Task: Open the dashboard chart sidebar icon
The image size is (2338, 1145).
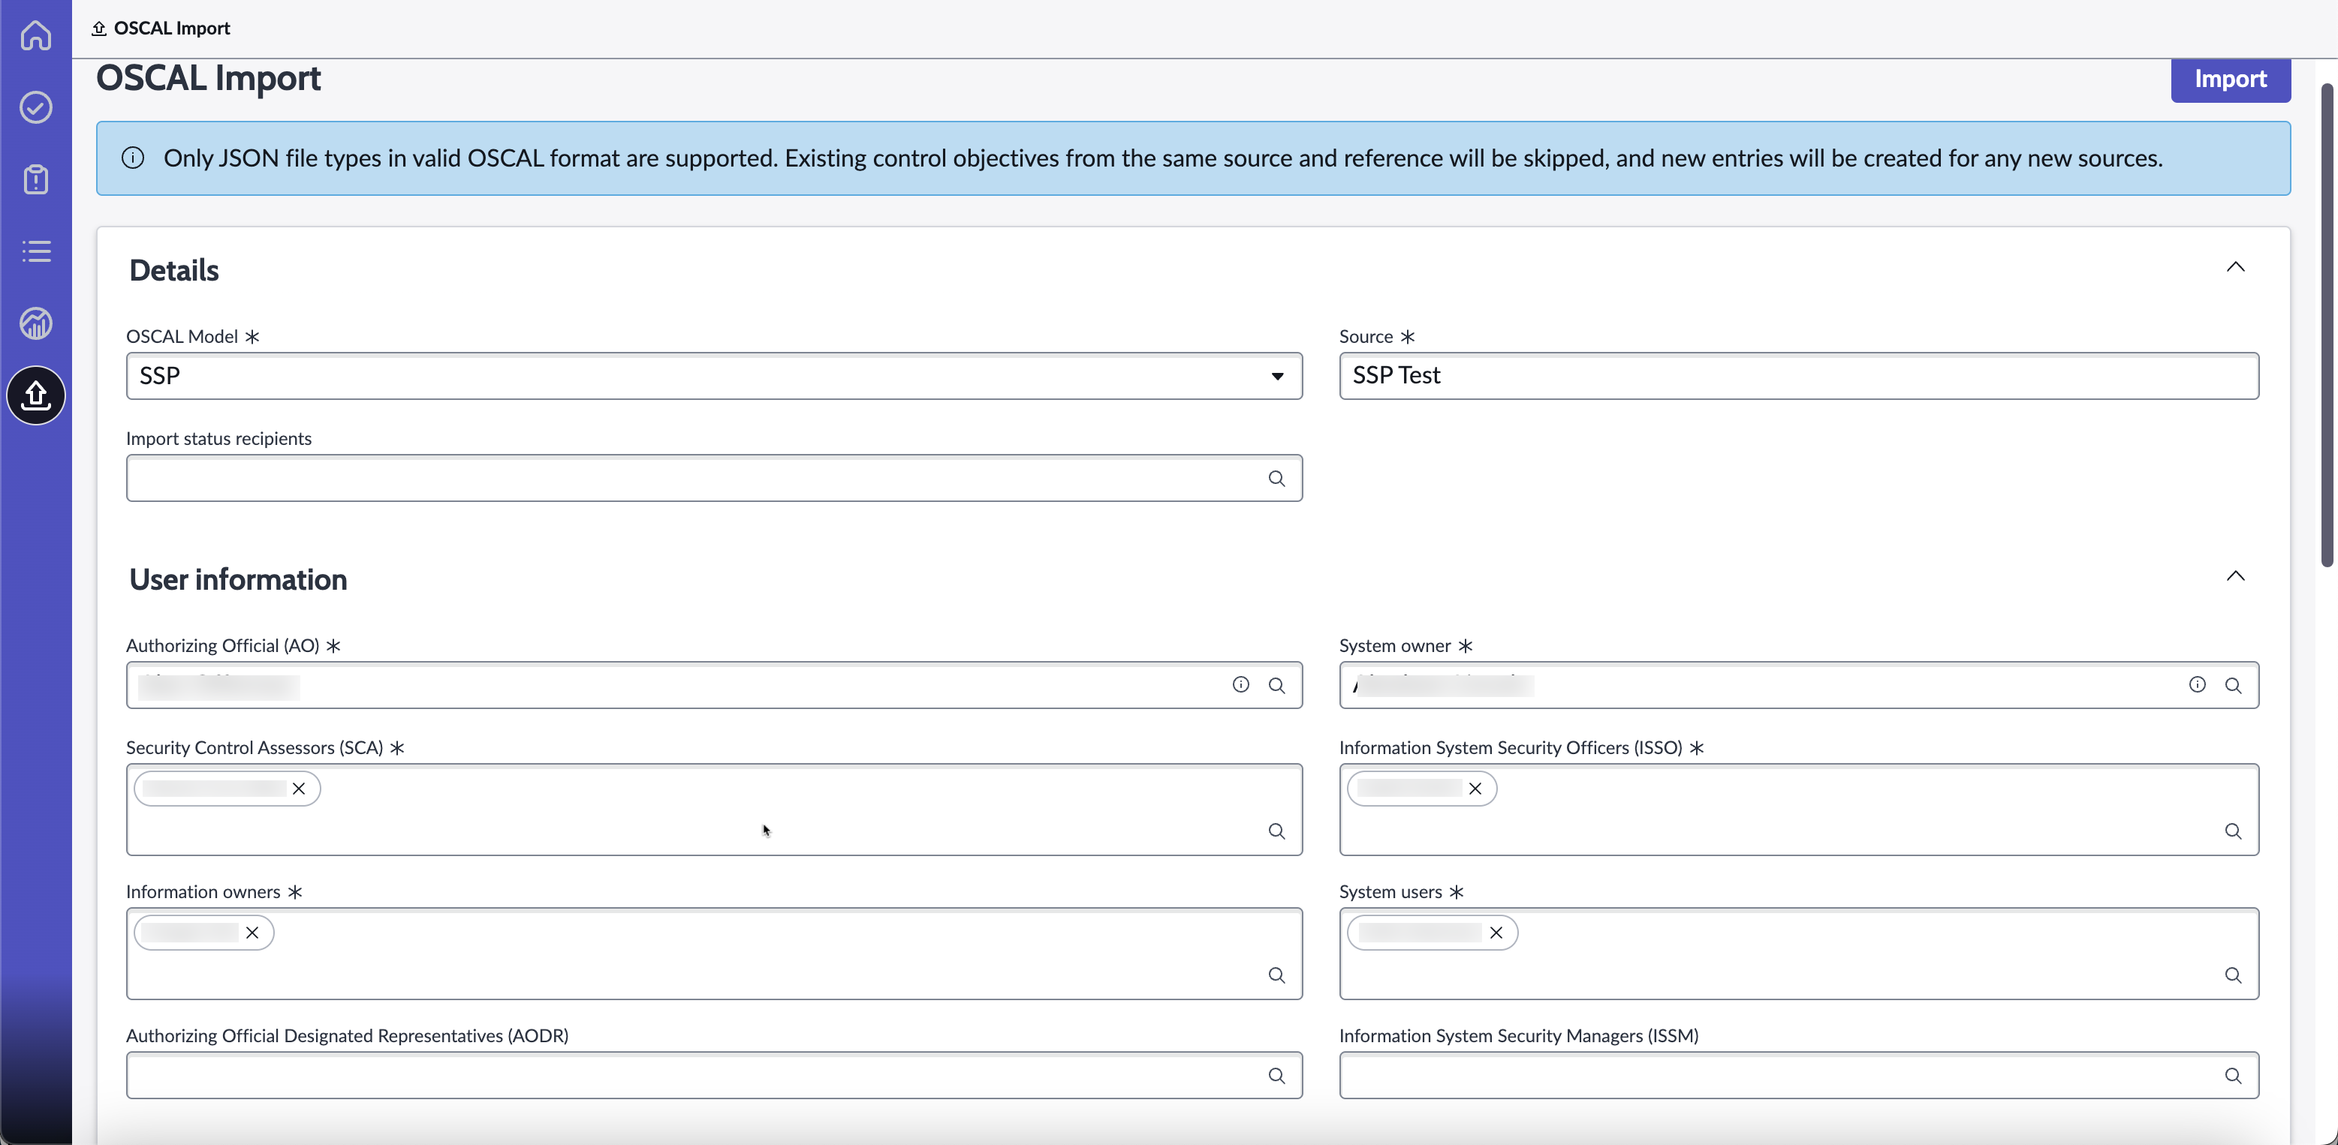Action: click(x=35, y=323)
